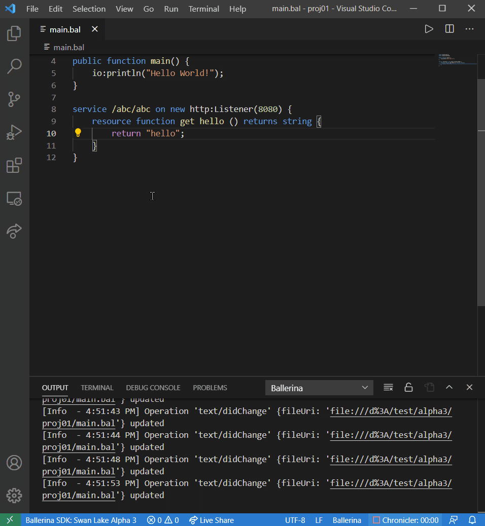Follow the file link in the 4:51:53 log entry

coord(391,483)
